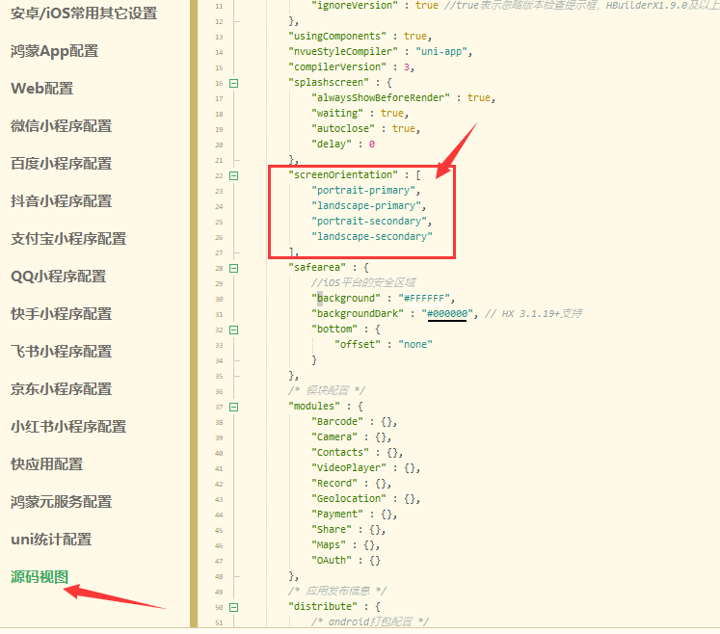Open 鸿蒙元服务配置 section
720x634 pixels.
click(x=61, y=502)
